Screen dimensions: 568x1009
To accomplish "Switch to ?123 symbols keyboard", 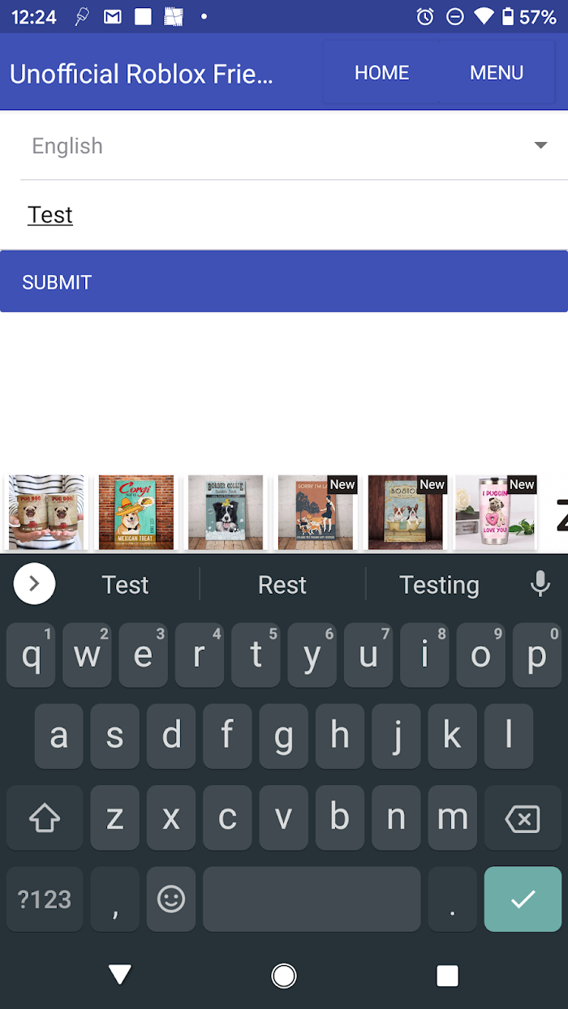I will click(x=45, y=899).
